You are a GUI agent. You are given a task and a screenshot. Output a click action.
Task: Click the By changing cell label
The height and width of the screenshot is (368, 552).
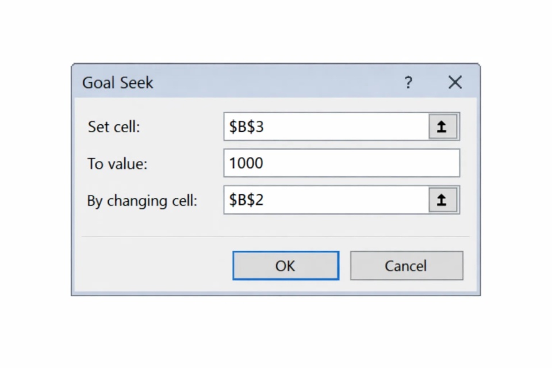pos(141,201)
